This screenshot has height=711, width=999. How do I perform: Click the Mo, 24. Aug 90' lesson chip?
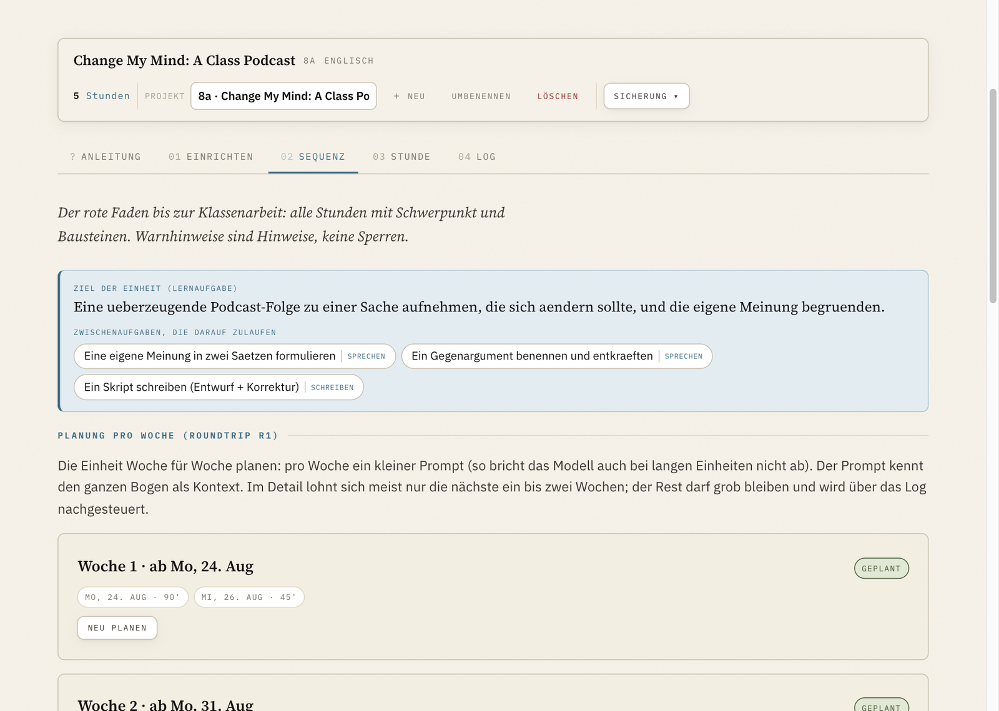click(132, 597)
